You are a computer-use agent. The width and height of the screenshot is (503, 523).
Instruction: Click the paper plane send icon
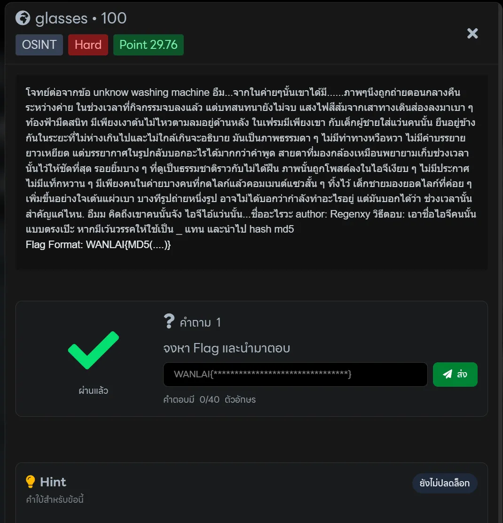pyautogui.click(x=447, y=374)
